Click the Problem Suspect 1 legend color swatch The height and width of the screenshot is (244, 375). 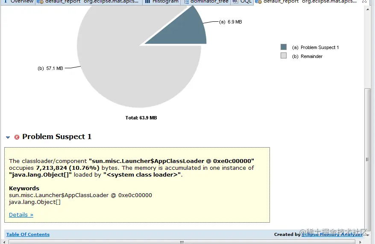(284, 47)
